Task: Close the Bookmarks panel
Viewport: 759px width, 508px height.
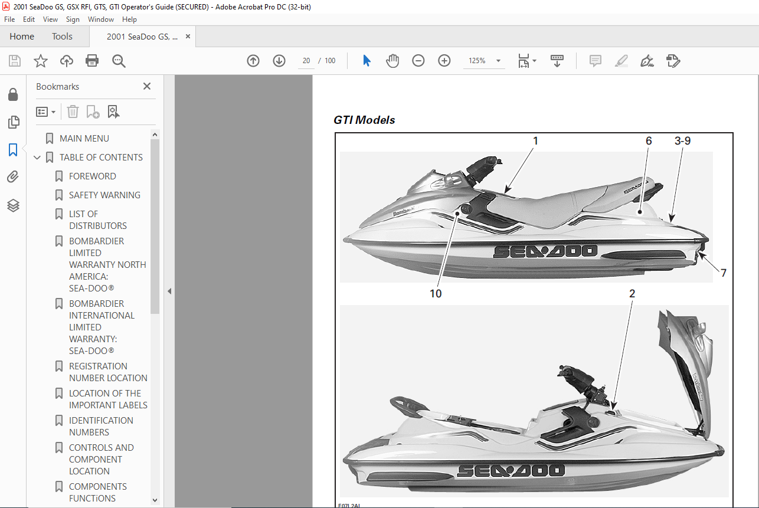Action: (147, 86)
